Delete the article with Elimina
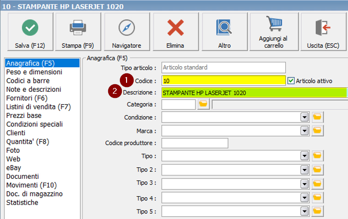The width and height of the screenshot is (348, 219). coord(176,32)
